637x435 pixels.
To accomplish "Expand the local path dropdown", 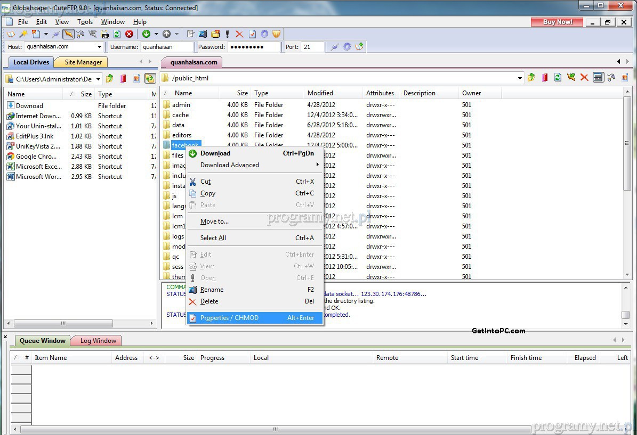I will (x=98, y=79).
